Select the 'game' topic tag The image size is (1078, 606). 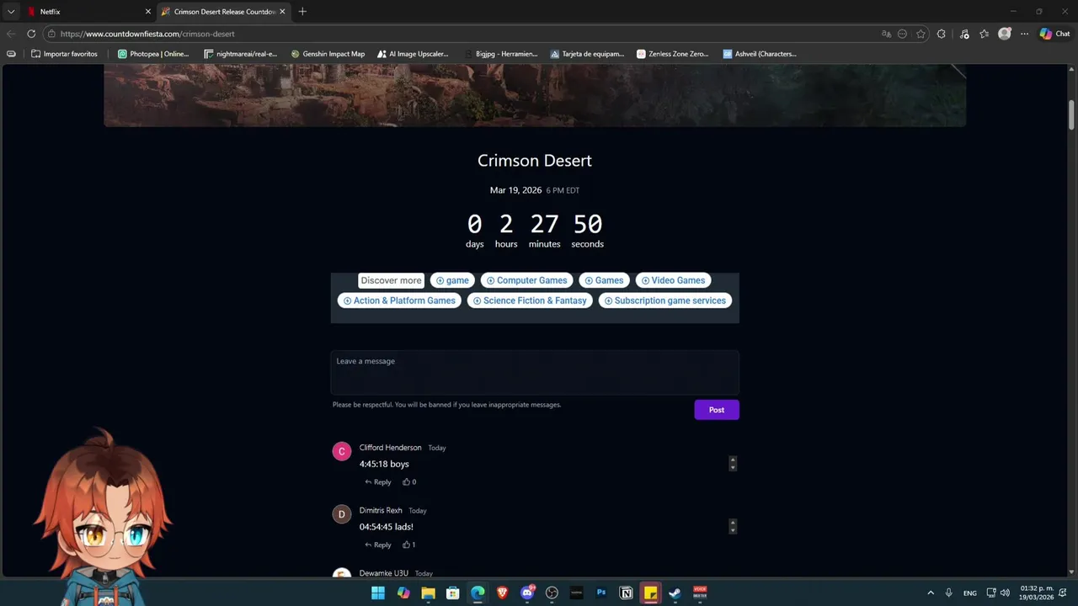point(452,280)
